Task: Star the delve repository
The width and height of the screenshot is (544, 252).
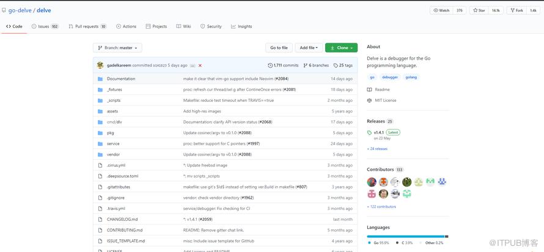Action: 479,10
